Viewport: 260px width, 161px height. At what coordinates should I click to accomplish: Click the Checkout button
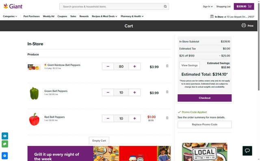(x=204, y=98)
